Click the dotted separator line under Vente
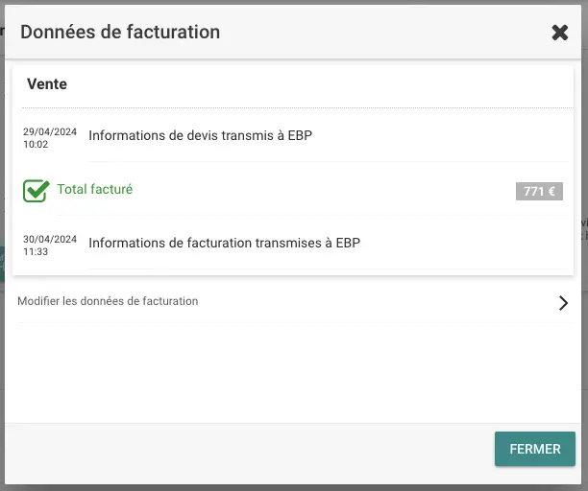This screenshot has height=491, width=588. pos(288,107)
